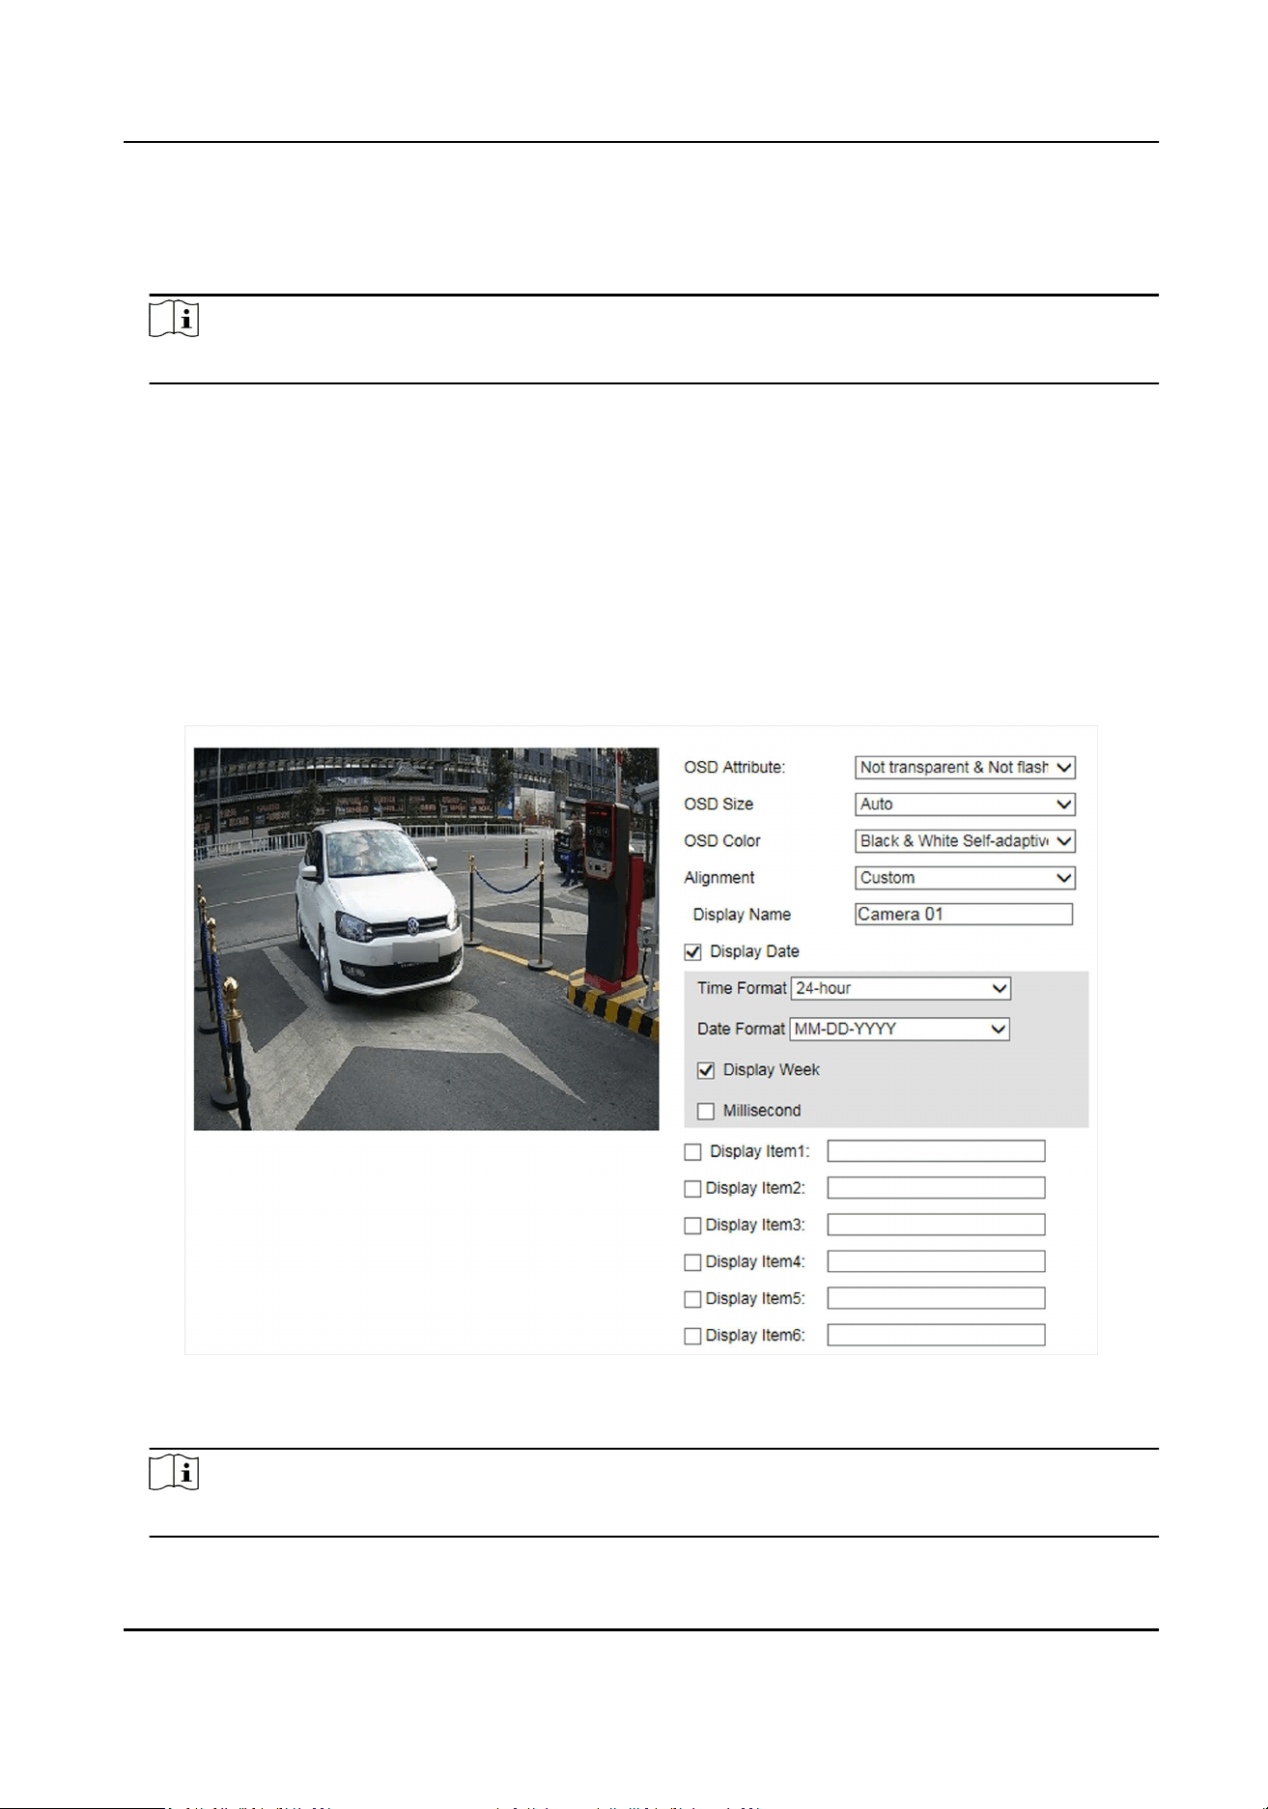1268x1809 pixels.
Task: Click the camera preview image of white car
Action: click(x=426, y=939)
